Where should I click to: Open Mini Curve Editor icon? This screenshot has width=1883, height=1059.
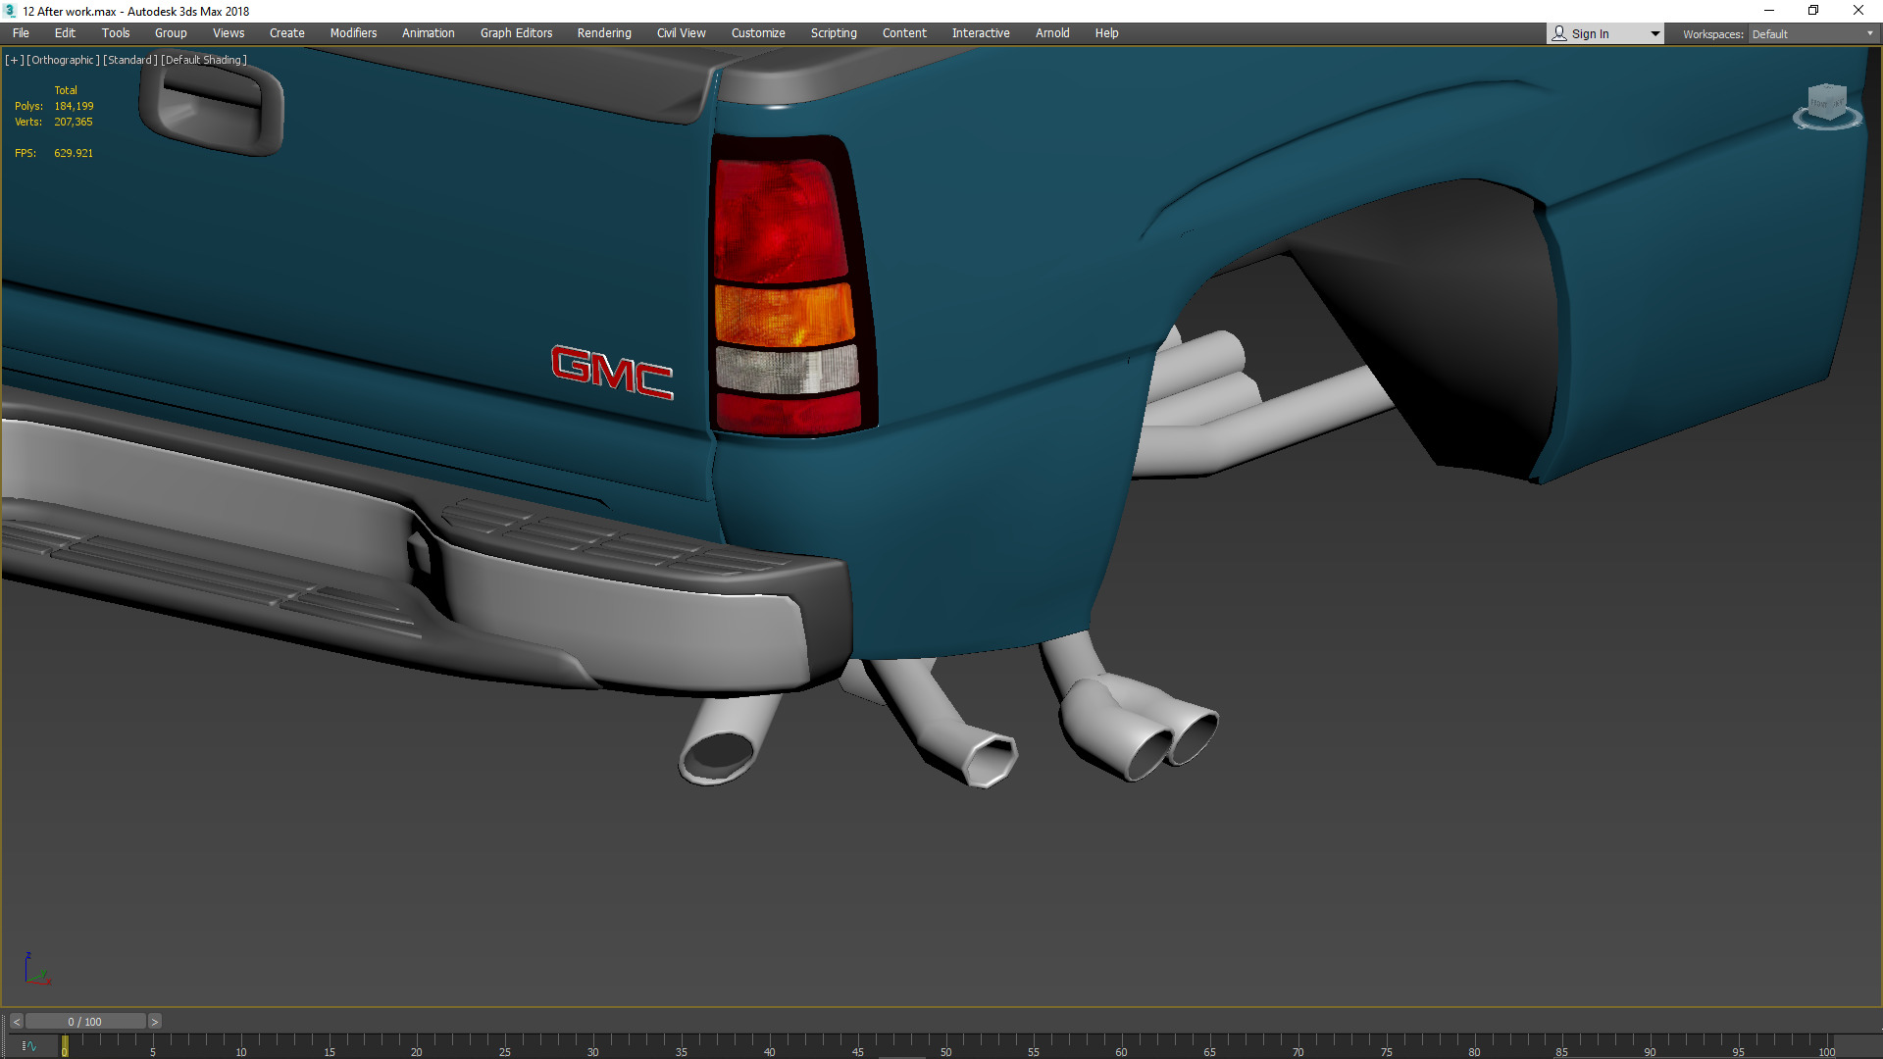pos(29,1046)
